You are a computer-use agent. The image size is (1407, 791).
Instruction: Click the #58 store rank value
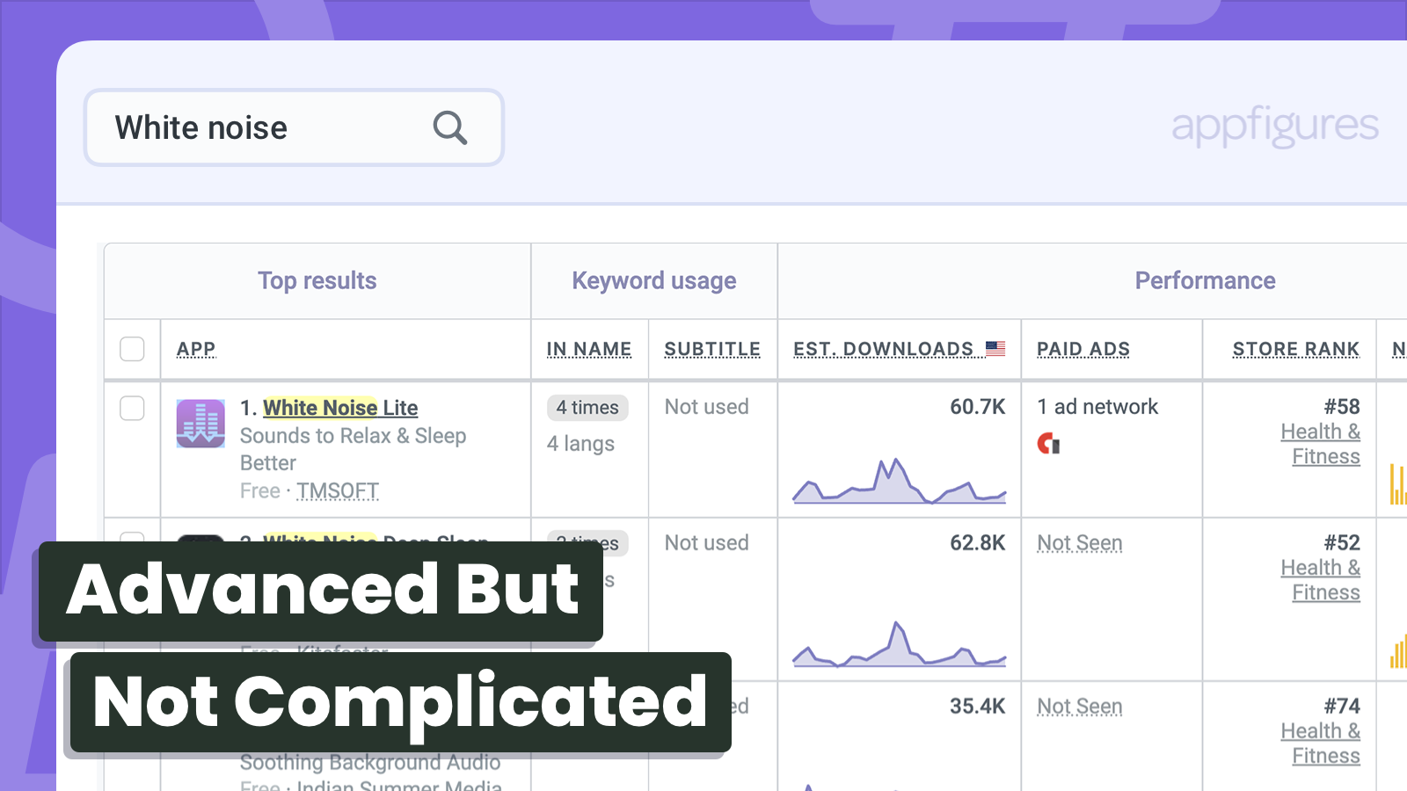[x=1342, y=407]
